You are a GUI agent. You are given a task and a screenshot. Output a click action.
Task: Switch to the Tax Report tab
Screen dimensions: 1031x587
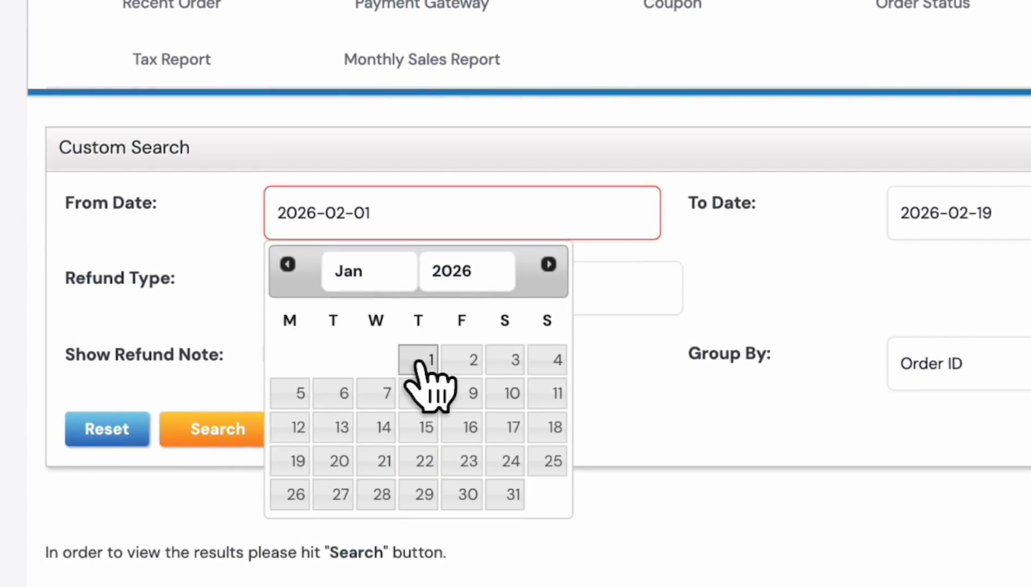tap(171, 59)
